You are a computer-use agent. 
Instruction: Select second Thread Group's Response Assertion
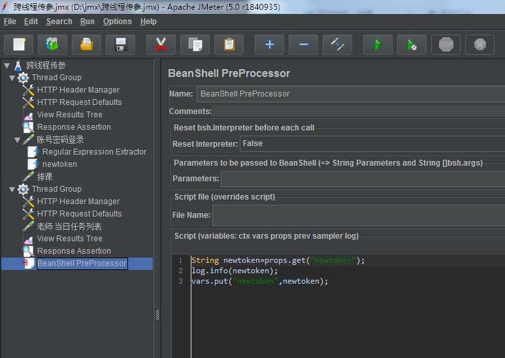click(x=74, y=251)
